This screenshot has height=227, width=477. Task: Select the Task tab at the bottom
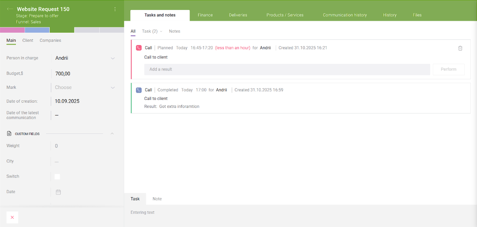tap(135, 199)
